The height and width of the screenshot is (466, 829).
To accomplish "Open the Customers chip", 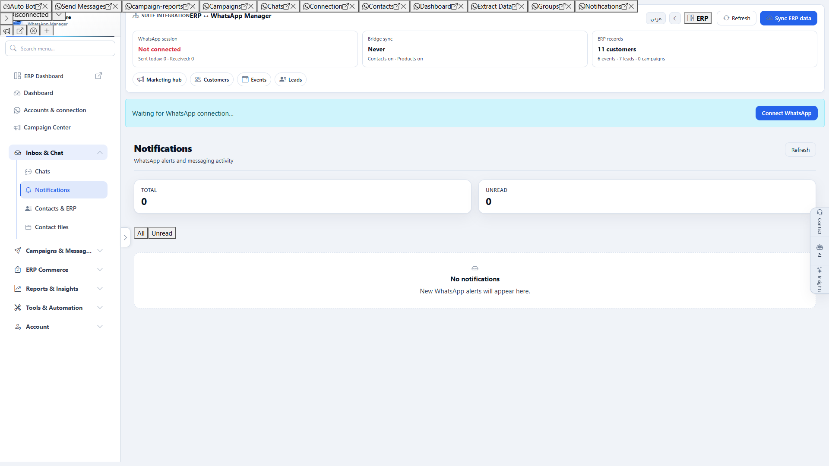I will pyautogui.click(x=212, y=79).
